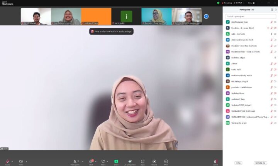
Task: Expand the Video options arrow
Action: pos(26,161)
